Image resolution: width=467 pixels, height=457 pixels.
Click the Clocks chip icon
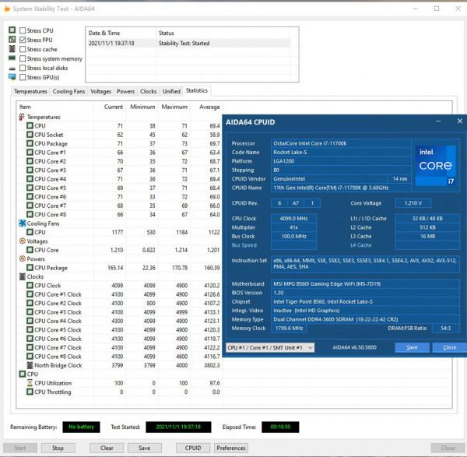click(21, 276)
